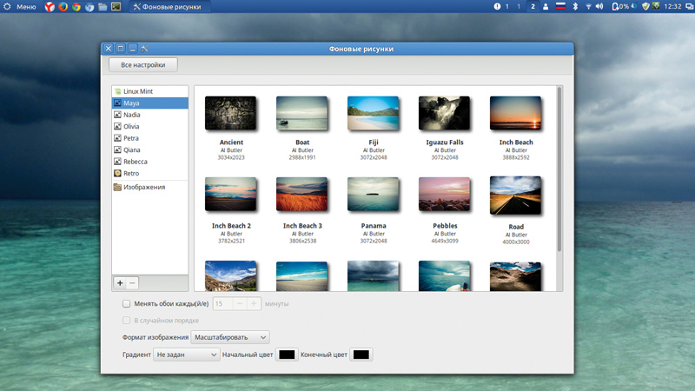Open the image format dropdown
This screenshot has height=391, width=695.
click(230, 337)
